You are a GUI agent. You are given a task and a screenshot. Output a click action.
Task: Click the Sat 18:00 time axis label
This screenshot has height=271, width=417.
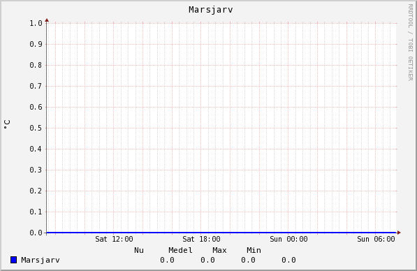point(201,239)
